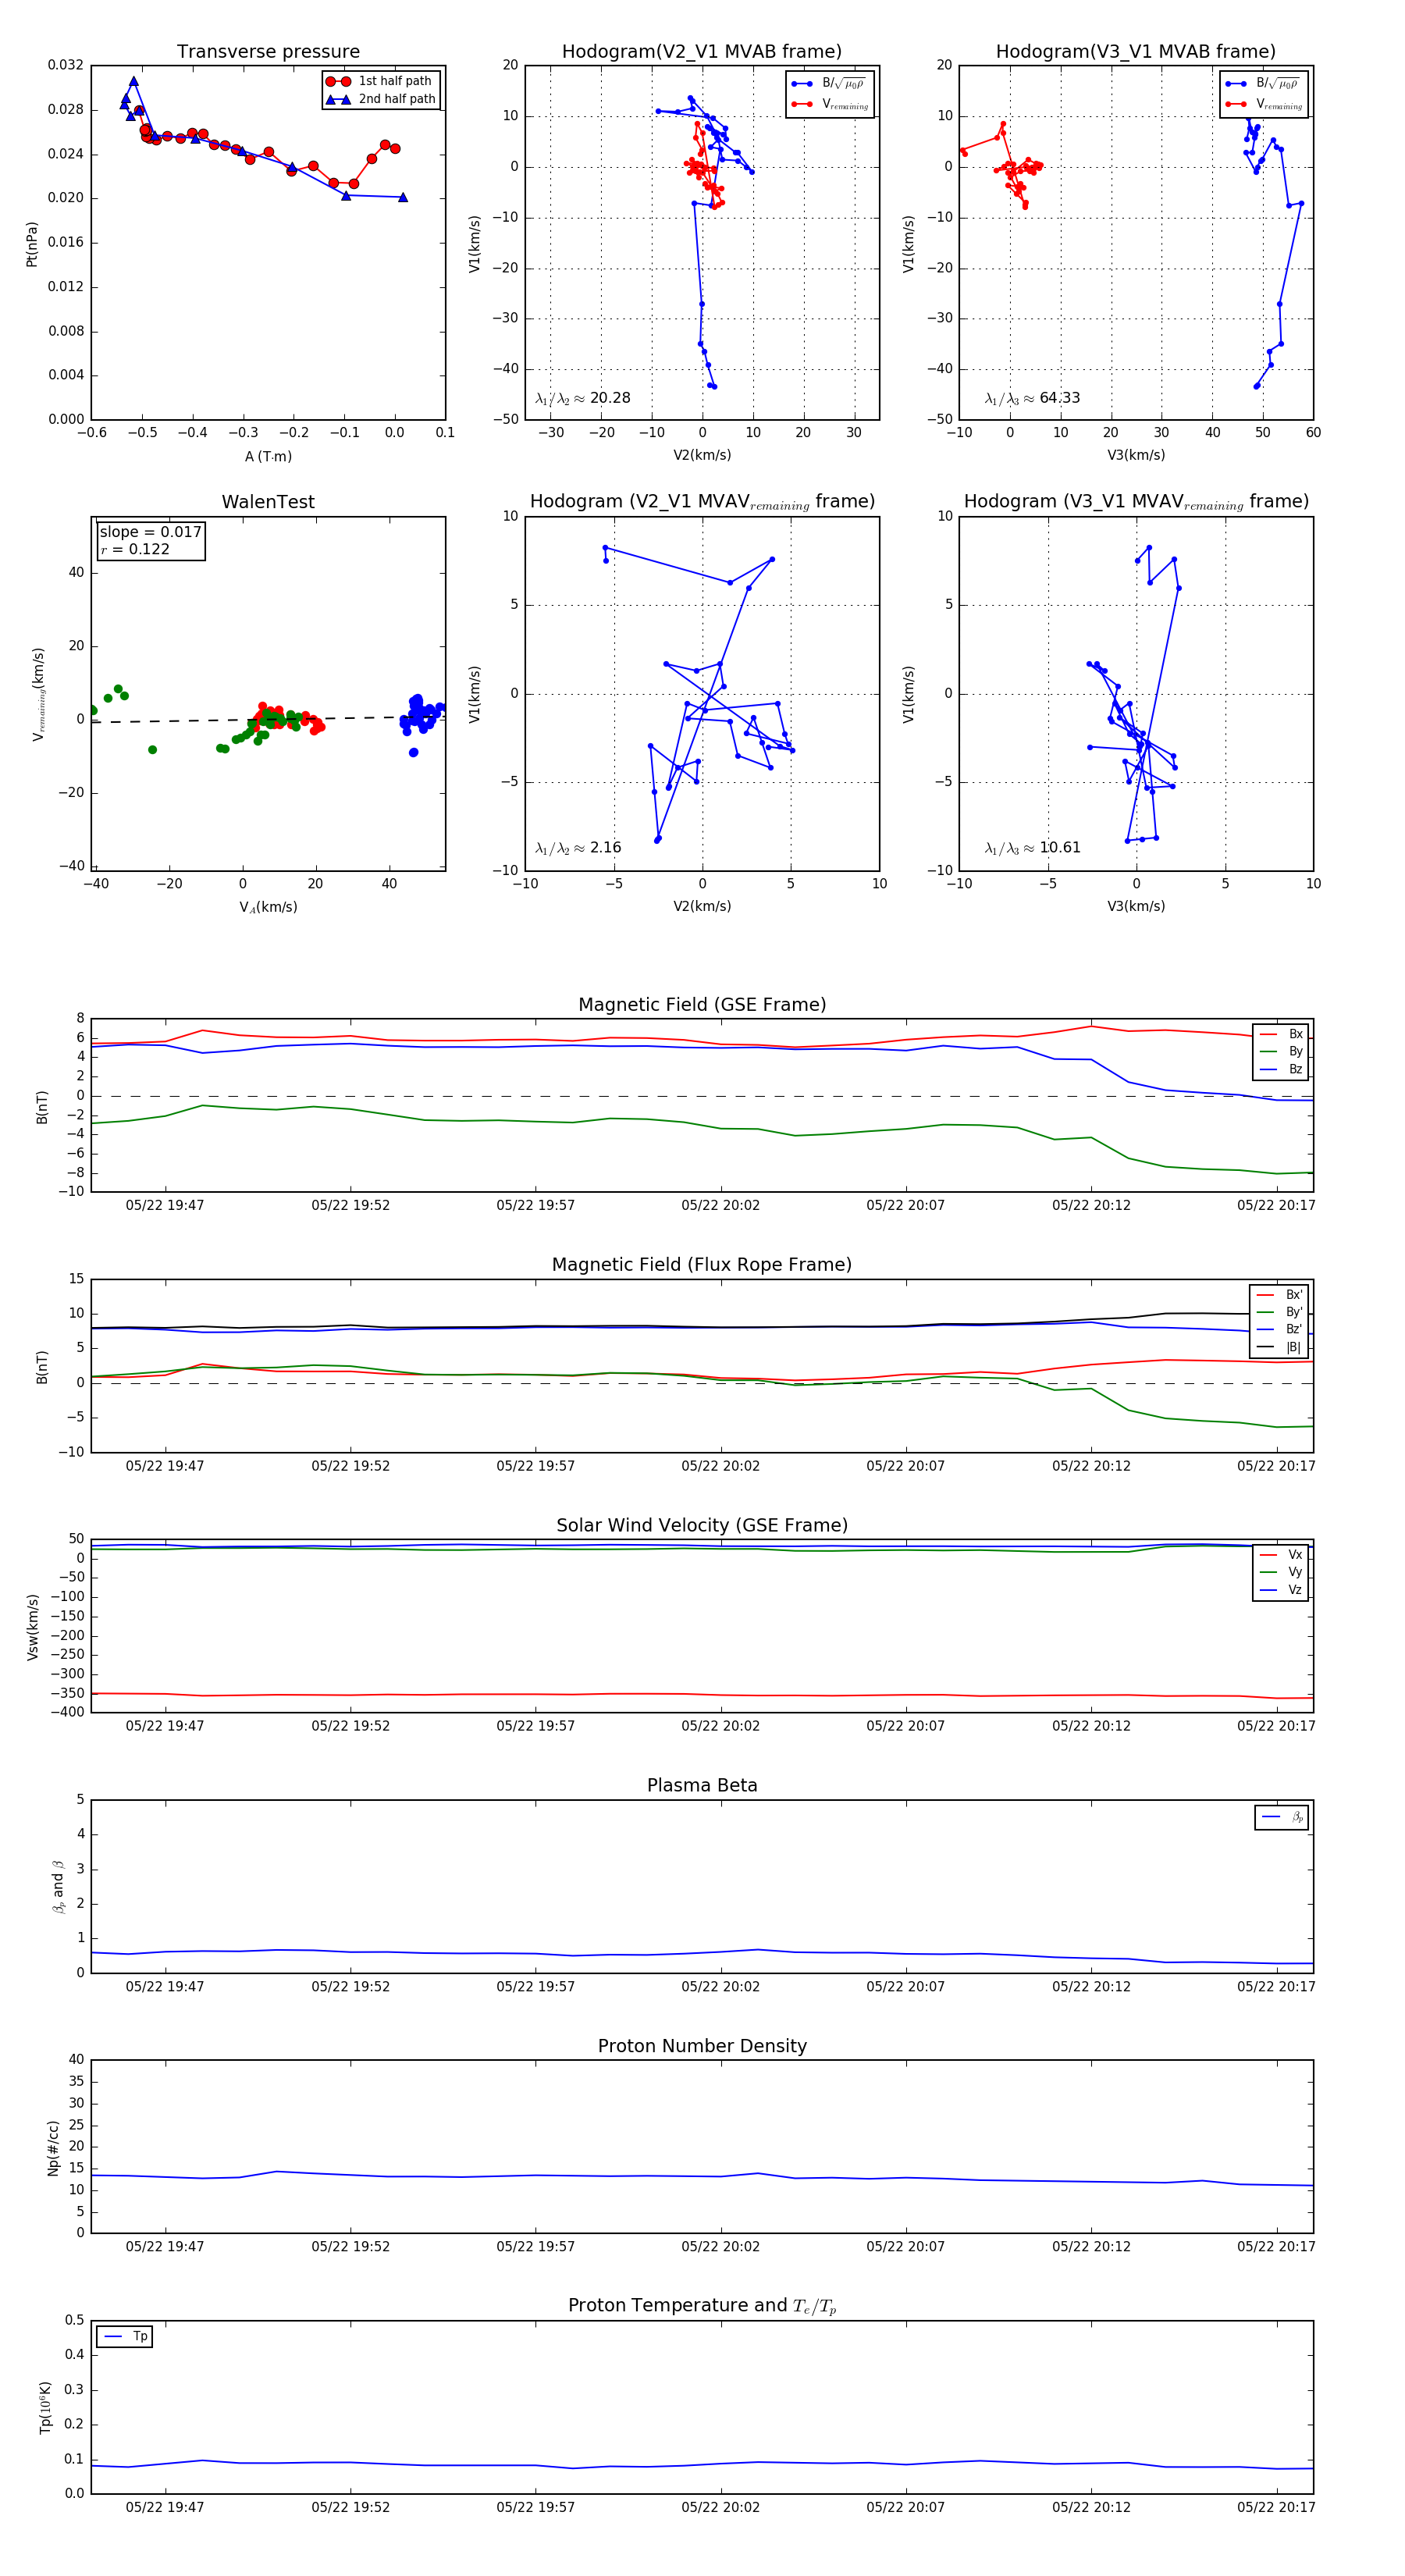Image resolution: width=1405 pixels, height=2576 pixels.
Task: Click the eigenvalue ratio text '20.28'
Action: click(x=610, y=398)
